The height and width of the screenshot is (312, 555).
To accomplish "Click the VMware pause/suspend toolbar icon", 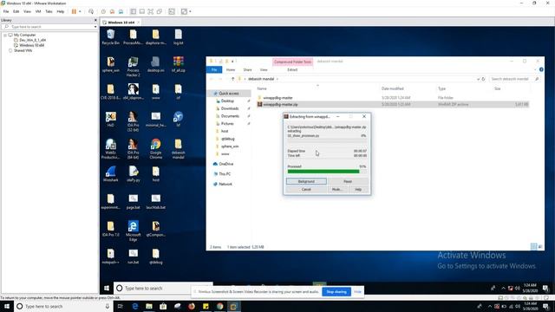I will tap(74, 11).
